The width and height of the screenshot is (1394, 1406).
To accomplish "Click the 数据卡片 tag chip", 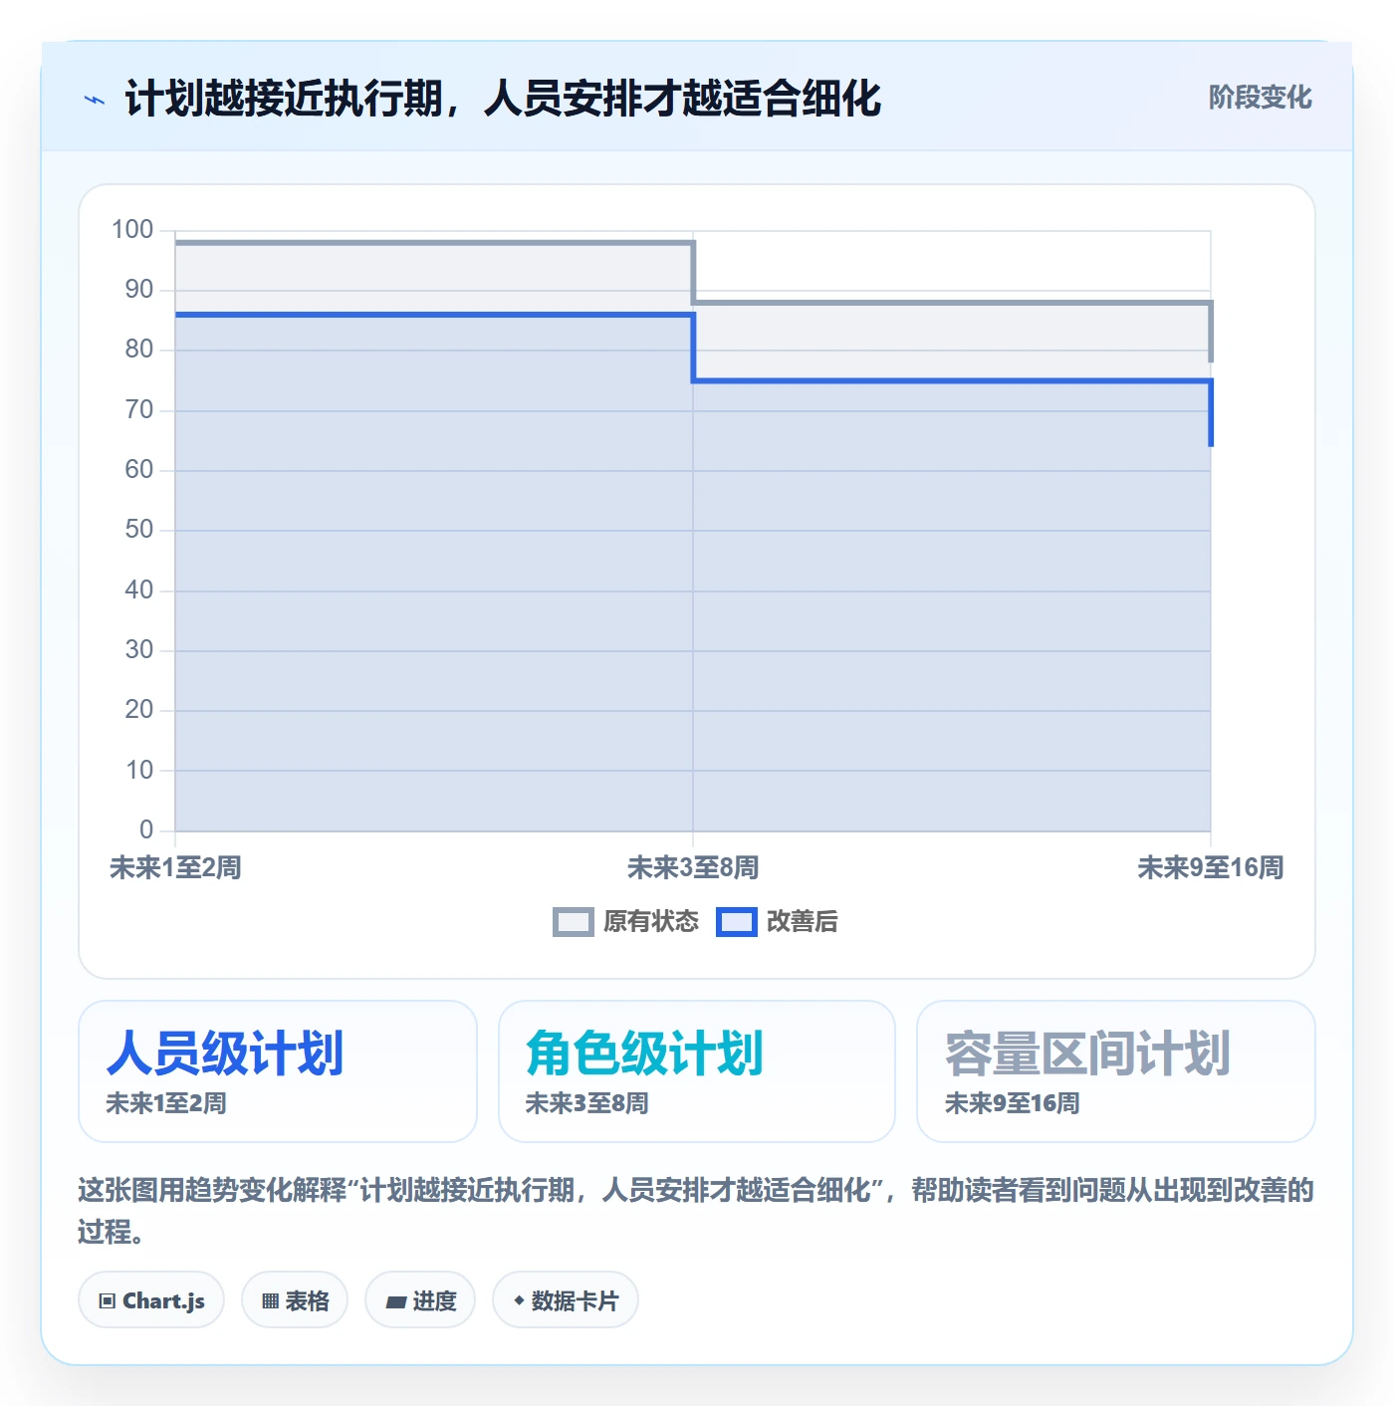I will point(566,1300).
